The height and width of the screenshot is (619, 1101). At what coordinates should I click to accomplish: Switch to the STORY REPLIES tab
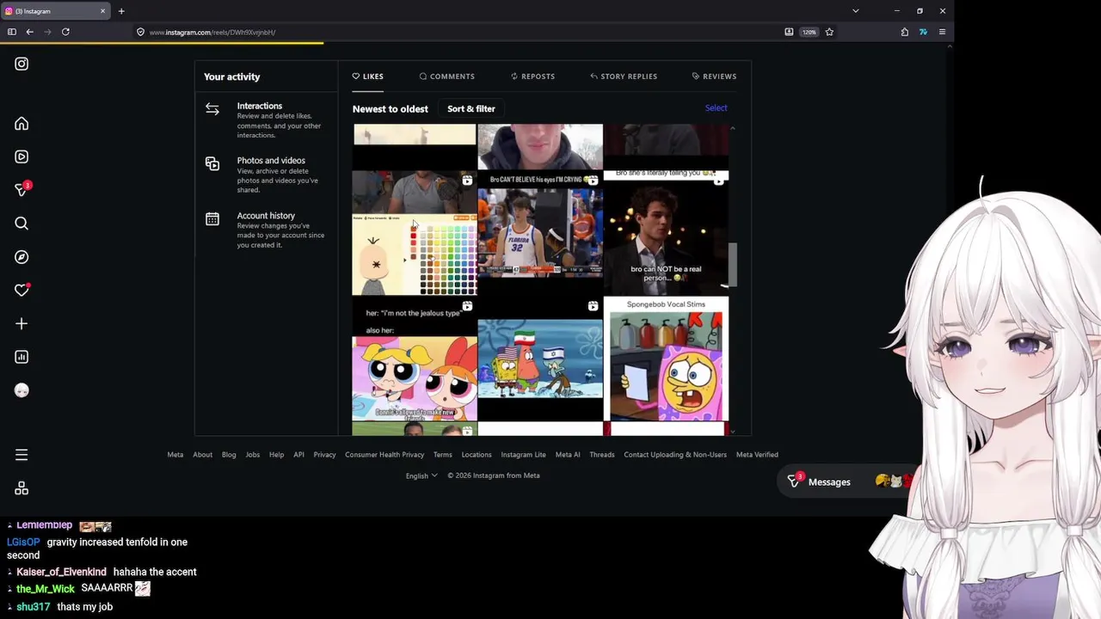pyautogui.click(x=624, y=77)
